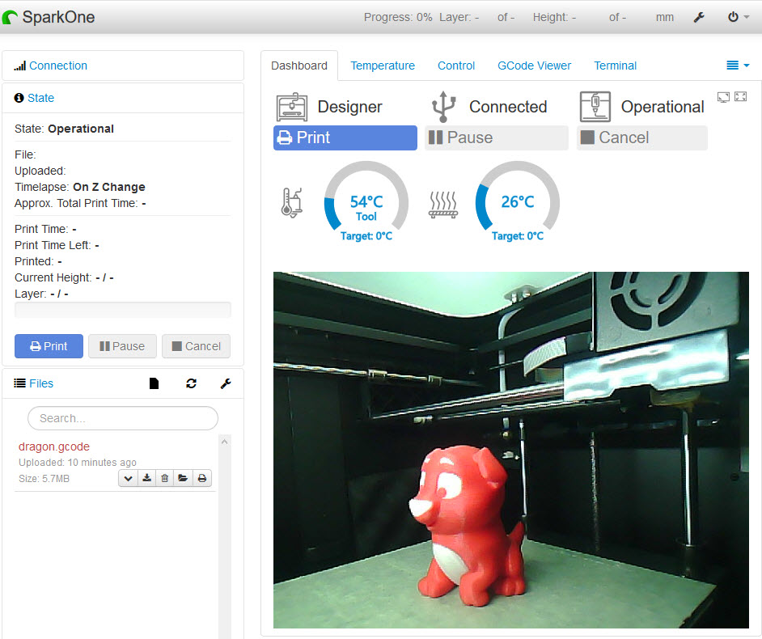Viewport: 762px width, 639px height.
Task: Collapse the Connection panel
Action: (58, 66)
